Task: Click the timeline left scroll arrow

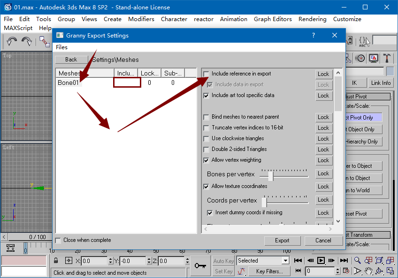Action: pos(4,237)
